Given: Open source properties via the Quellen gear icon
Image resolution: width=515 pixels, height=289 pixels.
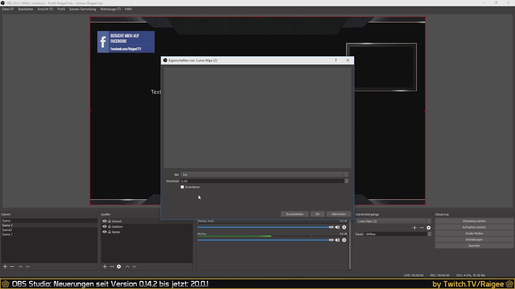Looking at the screenshot, I should [119, 267].
